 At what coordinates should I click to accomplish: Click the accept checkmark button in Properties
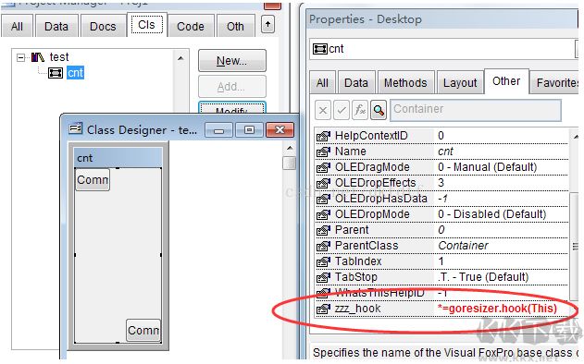point(342,110)
